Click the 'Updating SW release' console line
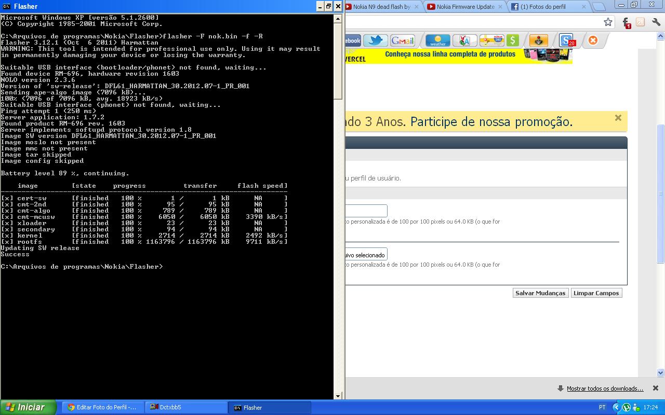Screen dimensions: 665x415 coord(40,248)
